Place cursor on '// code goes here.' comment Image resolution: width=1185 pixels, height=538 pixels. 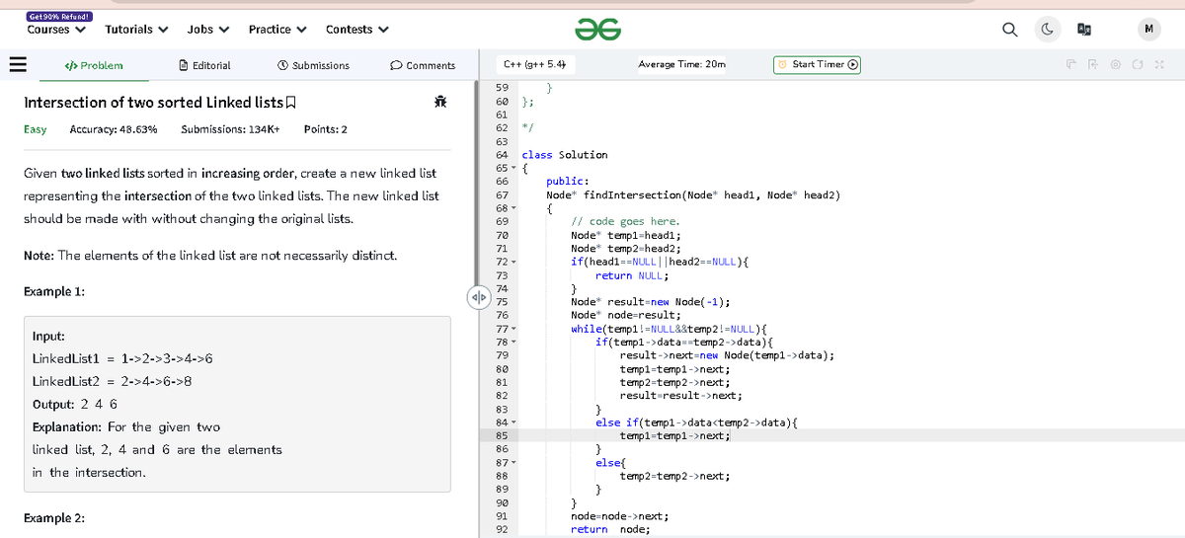626,222
